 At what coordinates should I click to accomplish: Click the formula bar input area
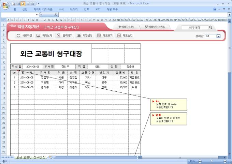143,15
